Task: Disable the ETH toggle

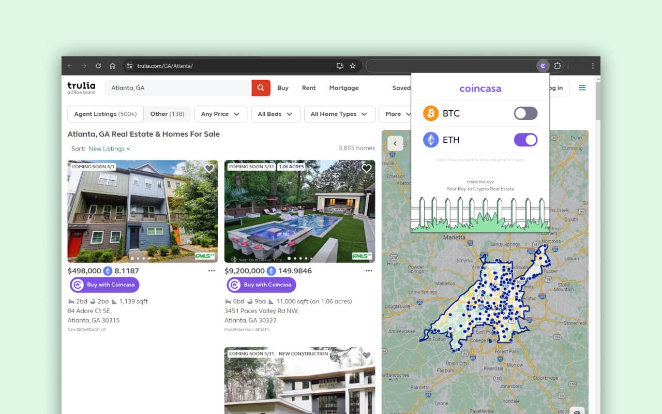Action: click(525, 140)
